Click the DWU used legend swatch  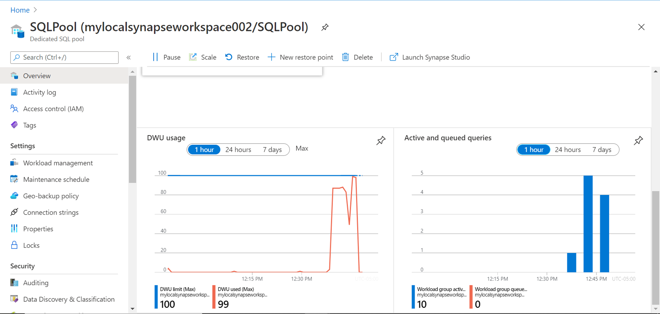pos(214,297)
